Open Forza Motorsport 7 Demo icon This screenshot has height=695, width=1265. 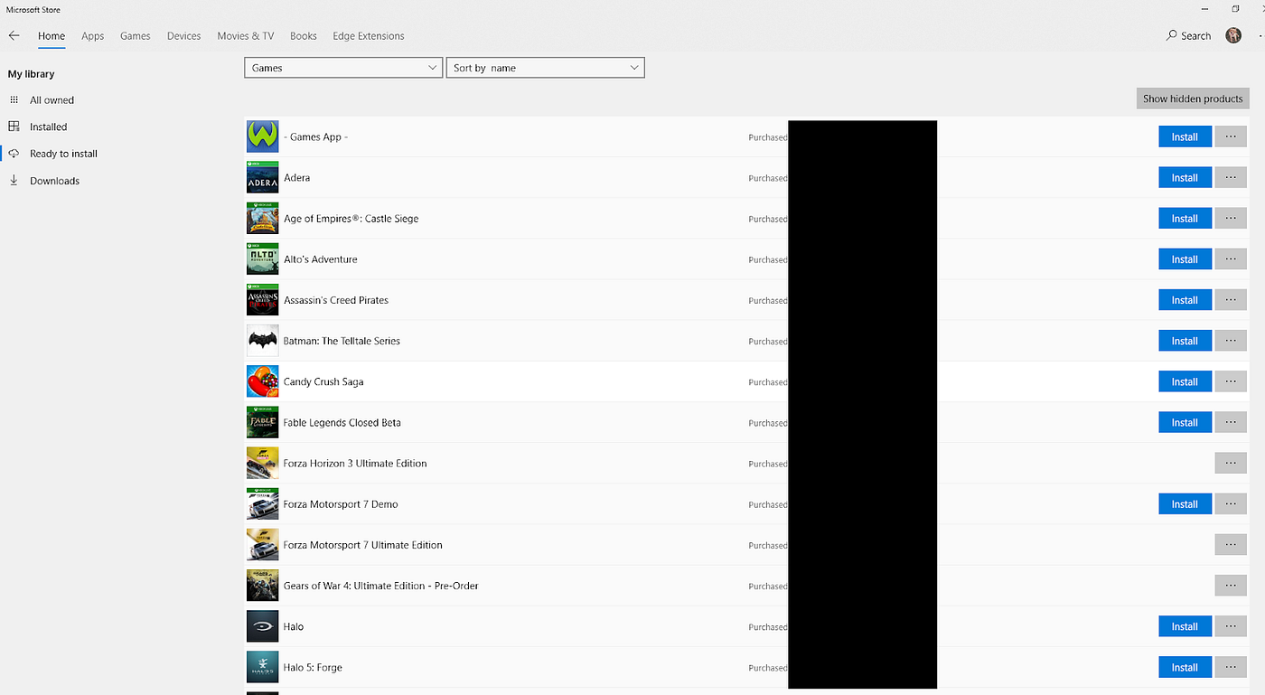coord(263,503)
